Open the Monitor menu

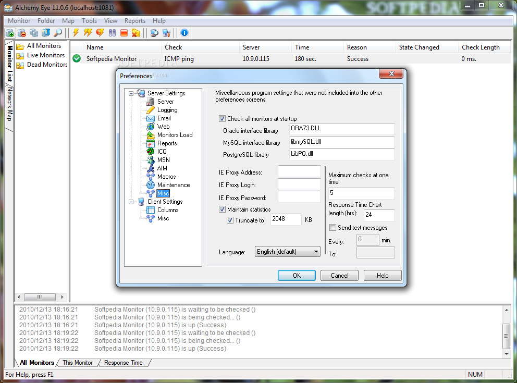click(x=19, y=21)
